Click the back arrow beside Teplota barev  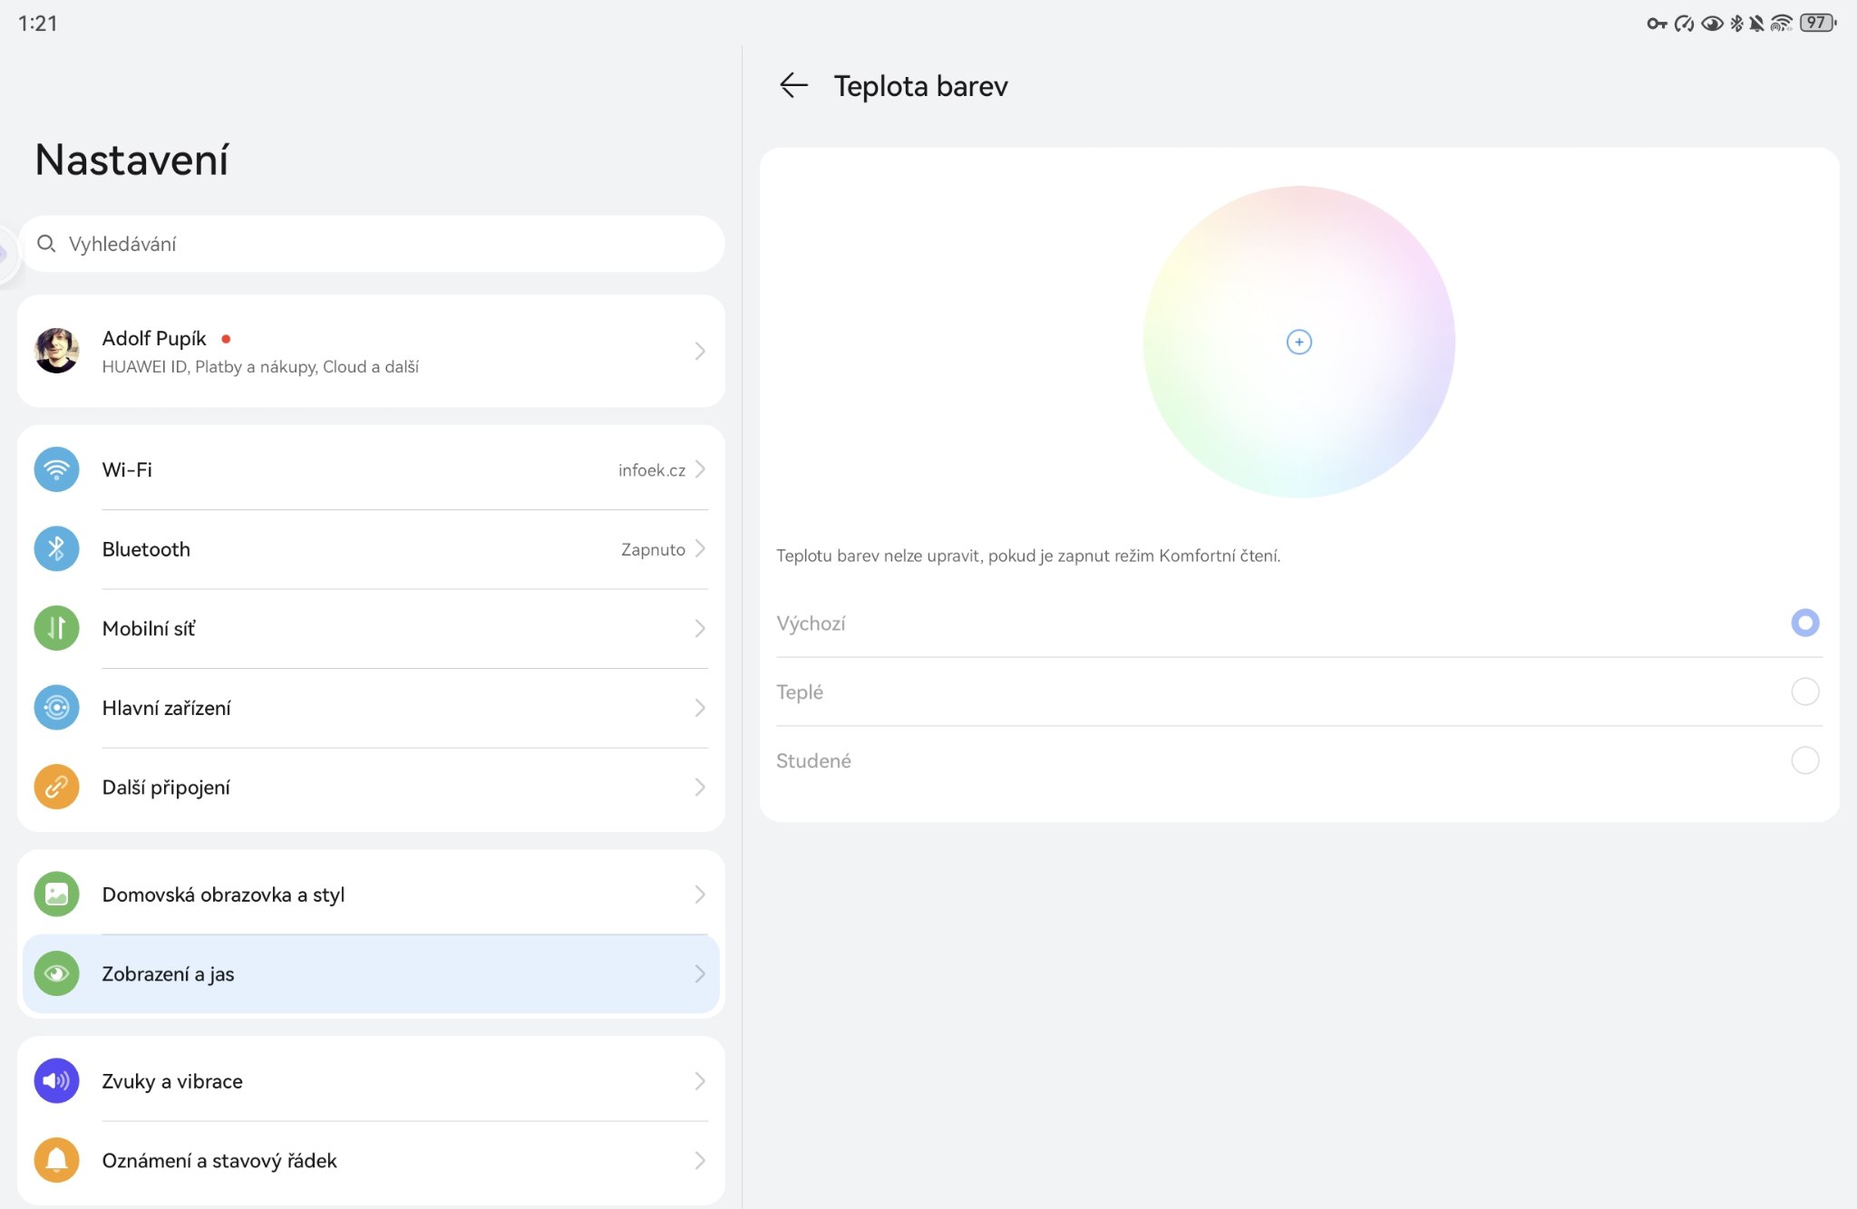pyautogui.click(x=793, y=85)
